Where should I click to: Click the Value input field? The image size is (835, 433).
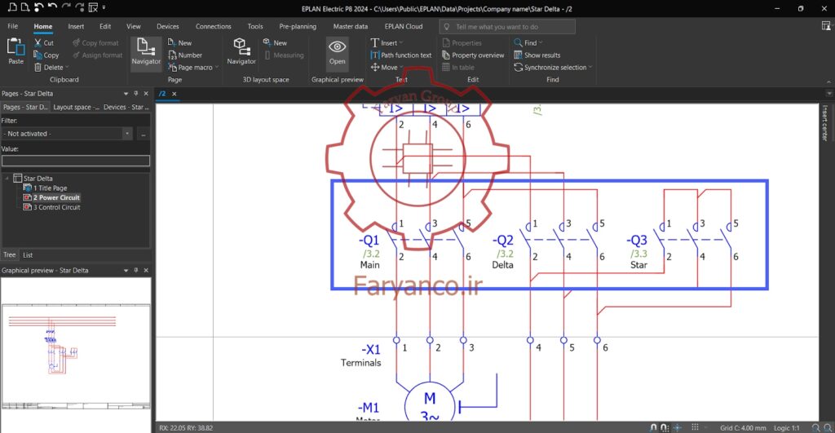pyautogui.click(x=76, y=161)
